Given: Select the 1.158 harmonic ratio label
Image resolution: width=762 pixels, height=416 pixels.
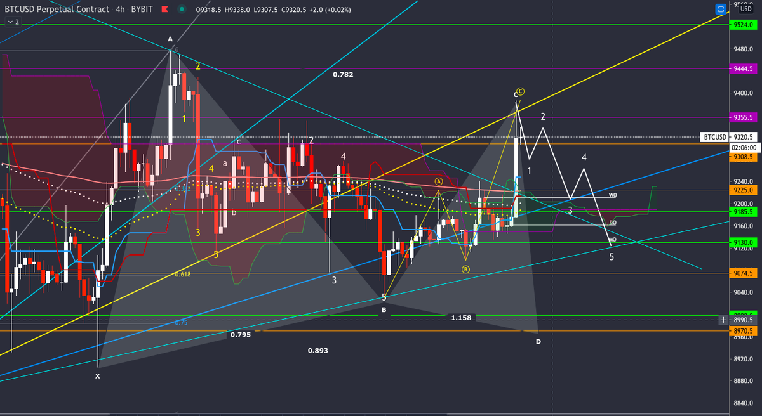Looking at the screenshot, I should click(461, 317).
